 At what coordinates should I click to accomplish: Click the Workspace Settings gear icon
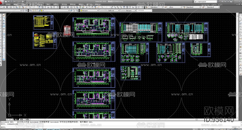click(23, 10)
